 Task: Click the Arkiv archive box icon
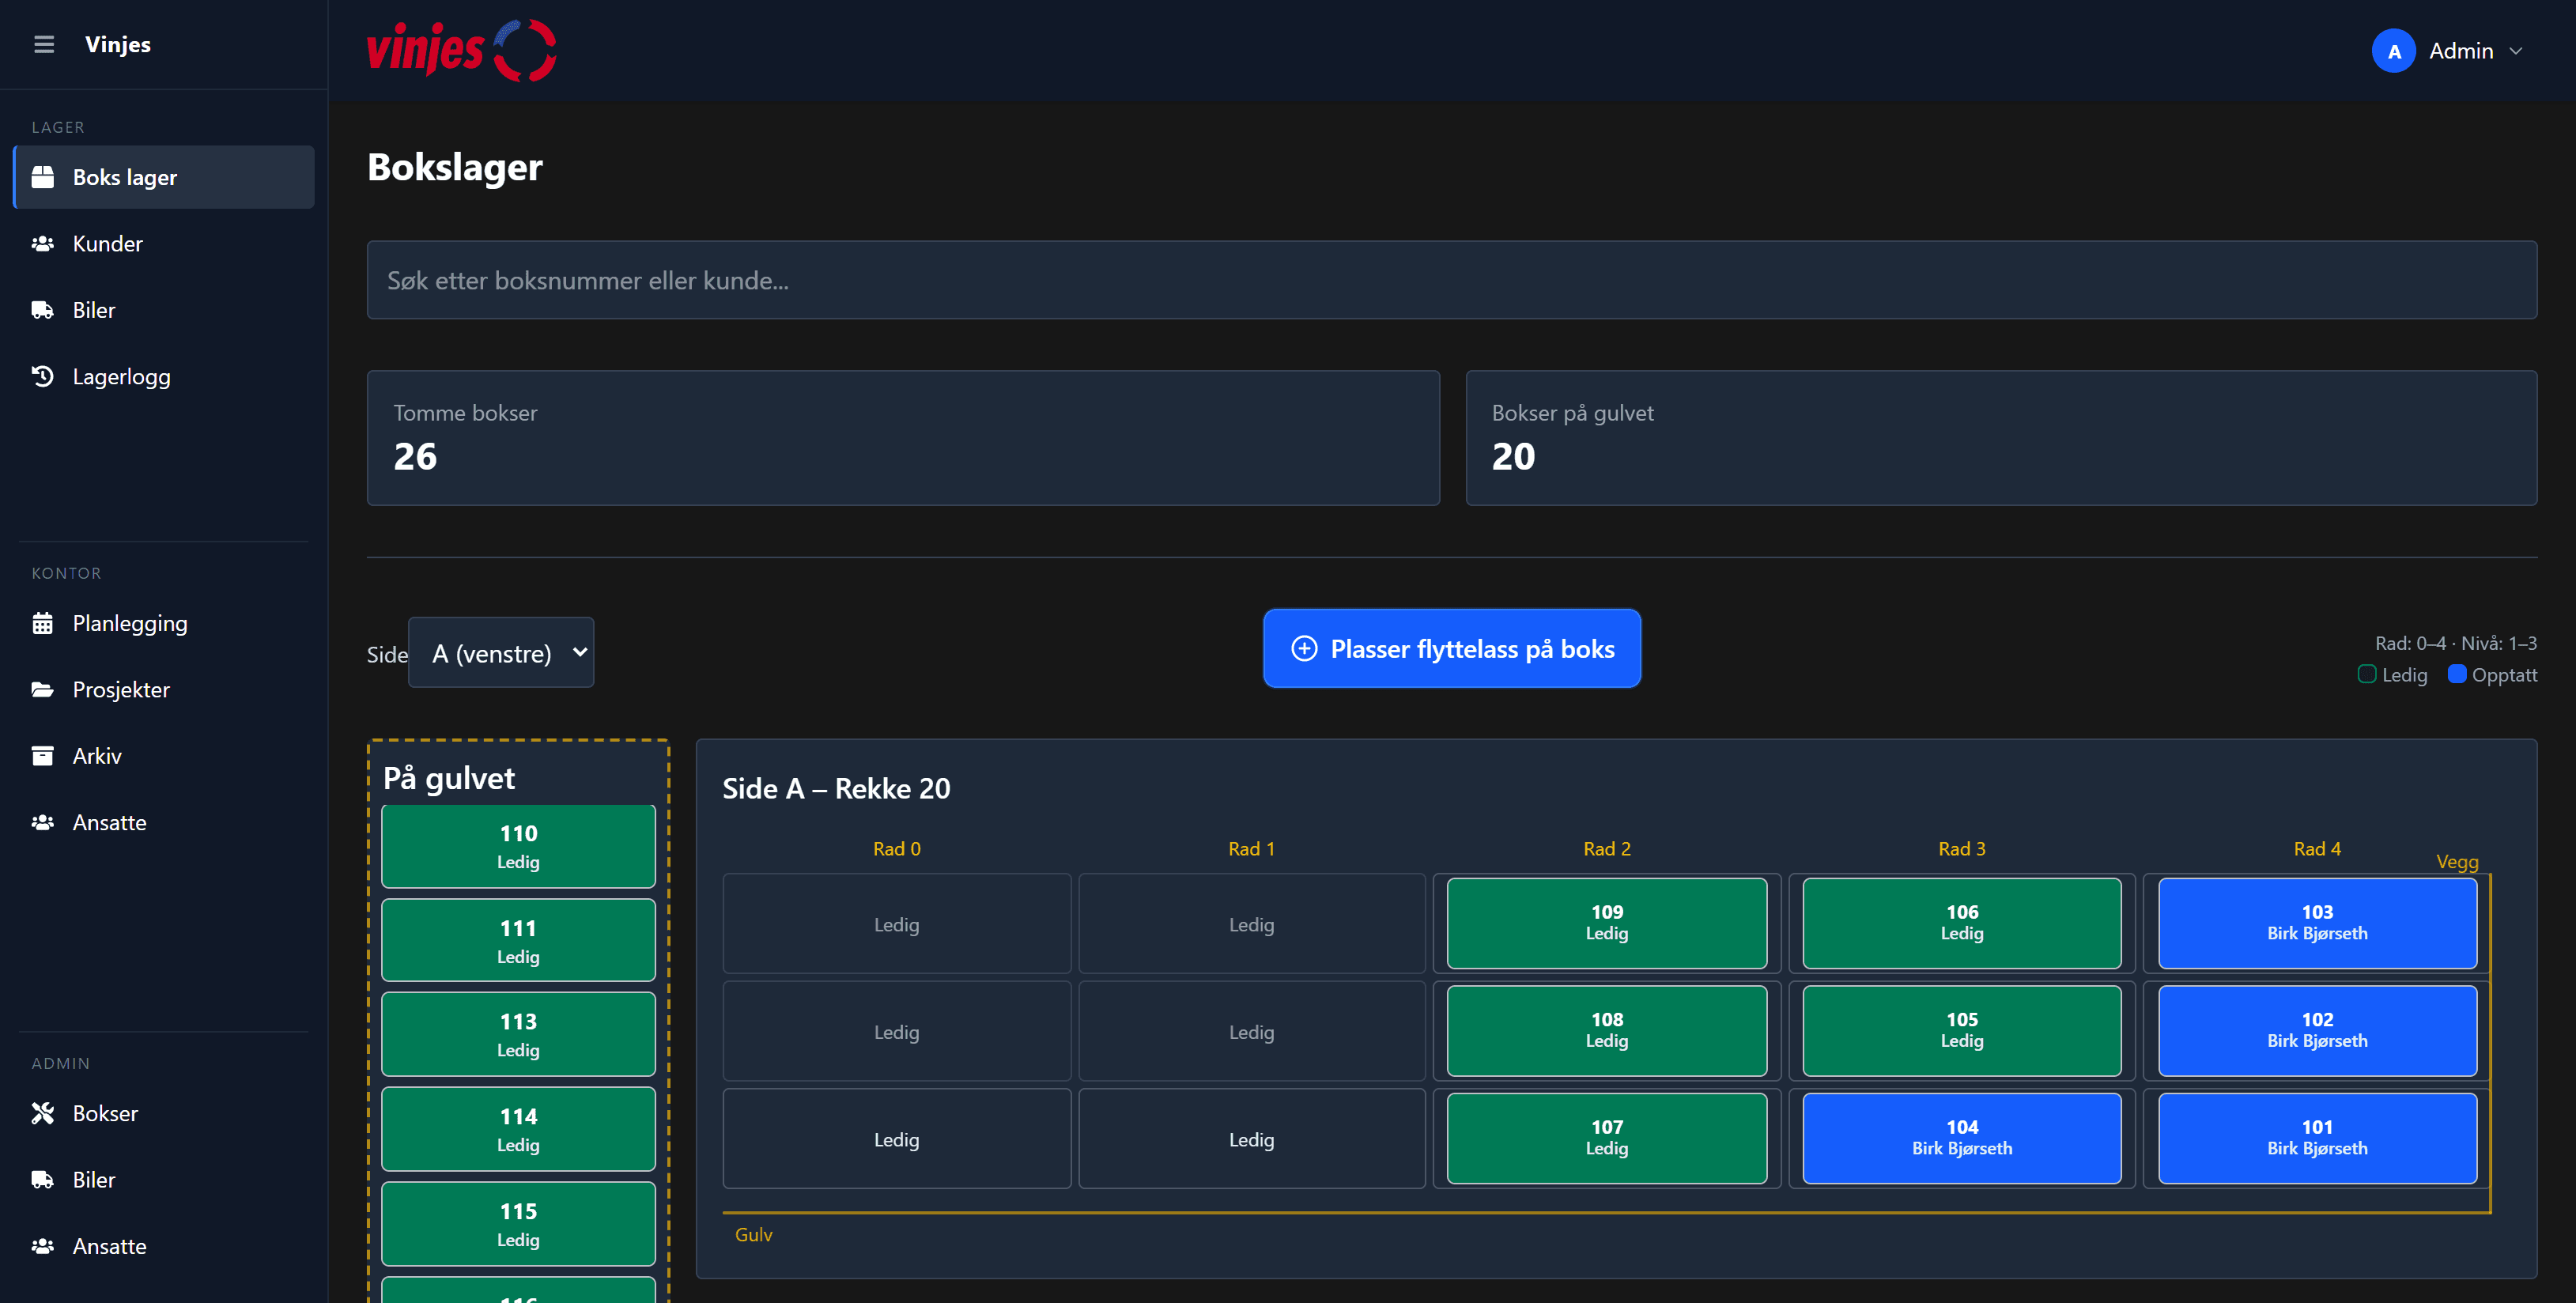coord(42,756)
